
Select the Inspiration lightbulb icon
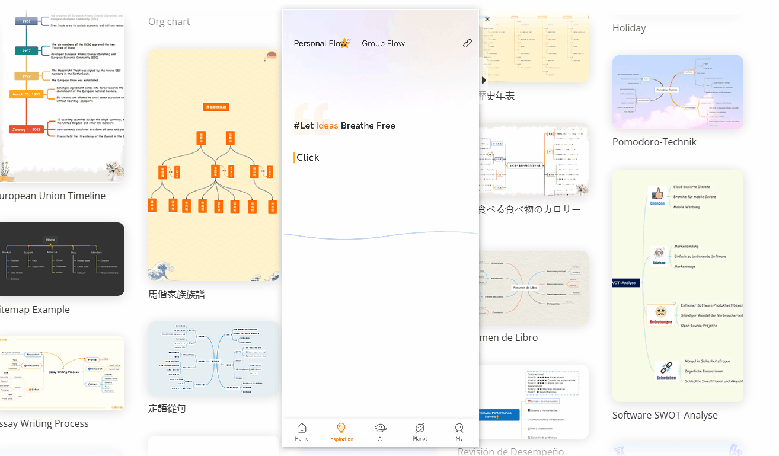coord(341,432)
